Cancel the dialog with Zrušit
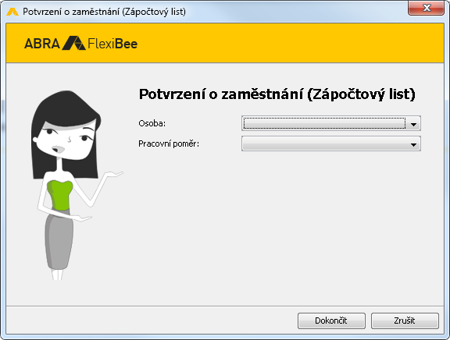450x340 pixels. (x=405, y=321)
